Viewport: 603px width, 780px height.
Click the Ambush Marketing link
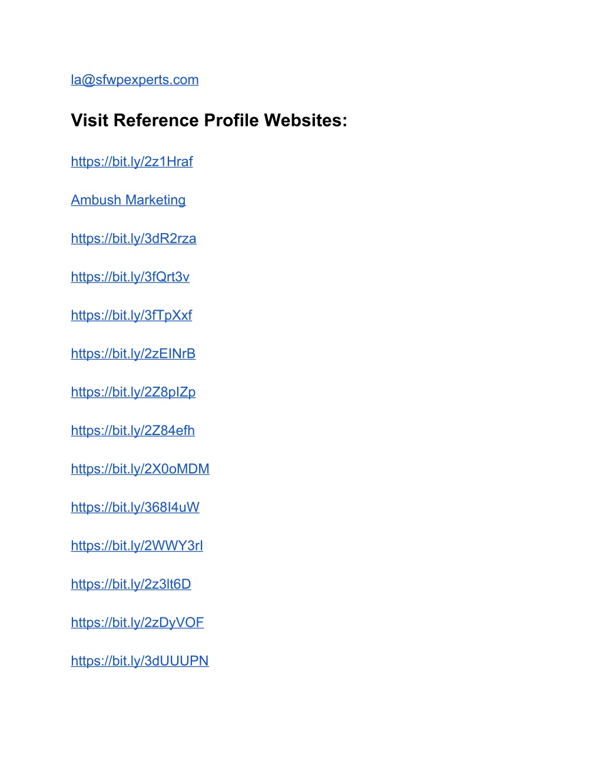pos(128,200)
